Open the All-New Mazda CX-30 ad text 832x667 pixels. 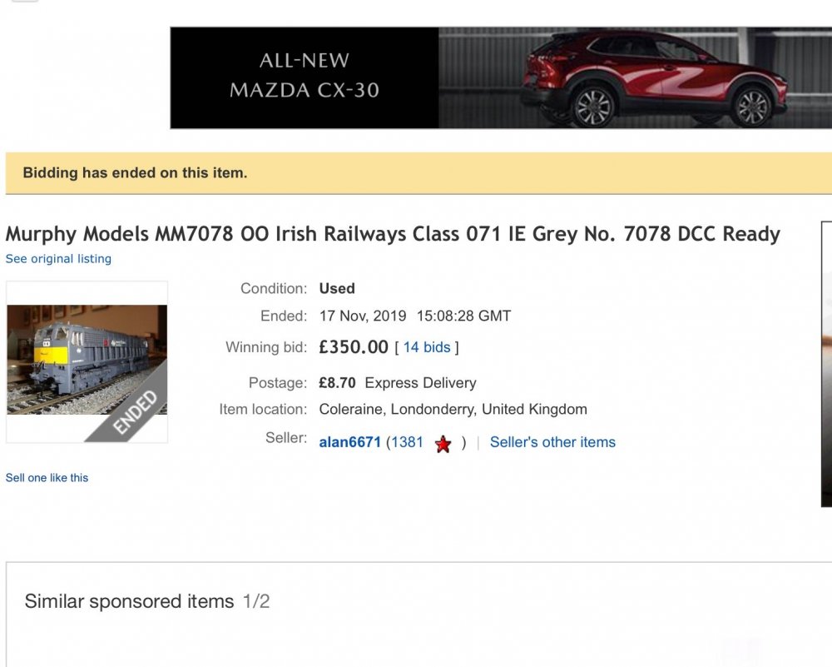click(x=305, y=75)
